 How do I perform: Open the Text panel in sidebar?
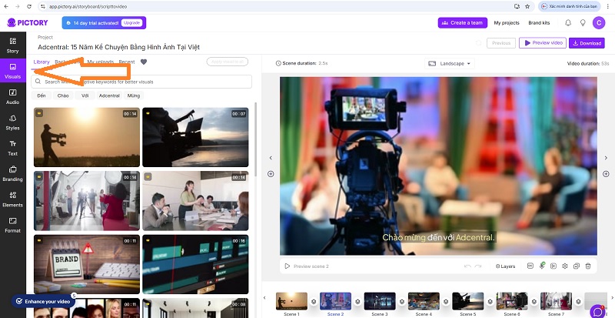pyautogui.click(x=12, y=148)
